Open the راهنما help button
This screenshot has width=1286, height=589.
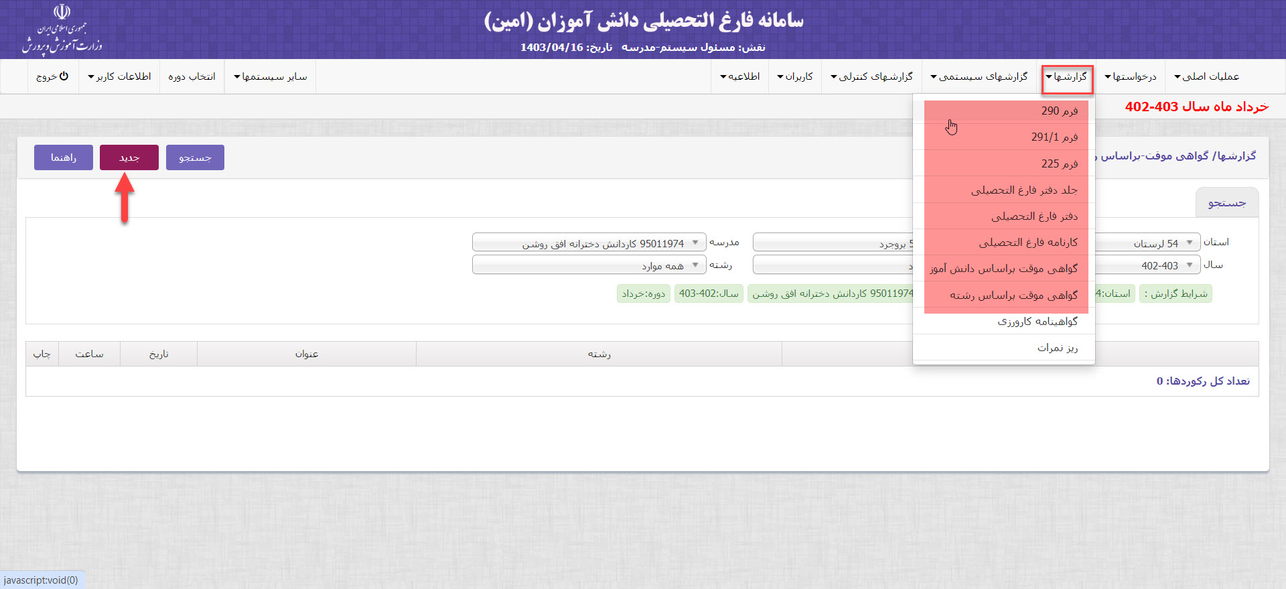point(64,157)
